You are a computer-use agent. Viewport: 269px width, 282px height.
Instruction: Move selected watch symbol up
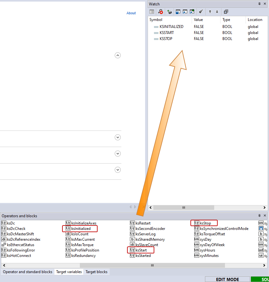coord(210,12)
